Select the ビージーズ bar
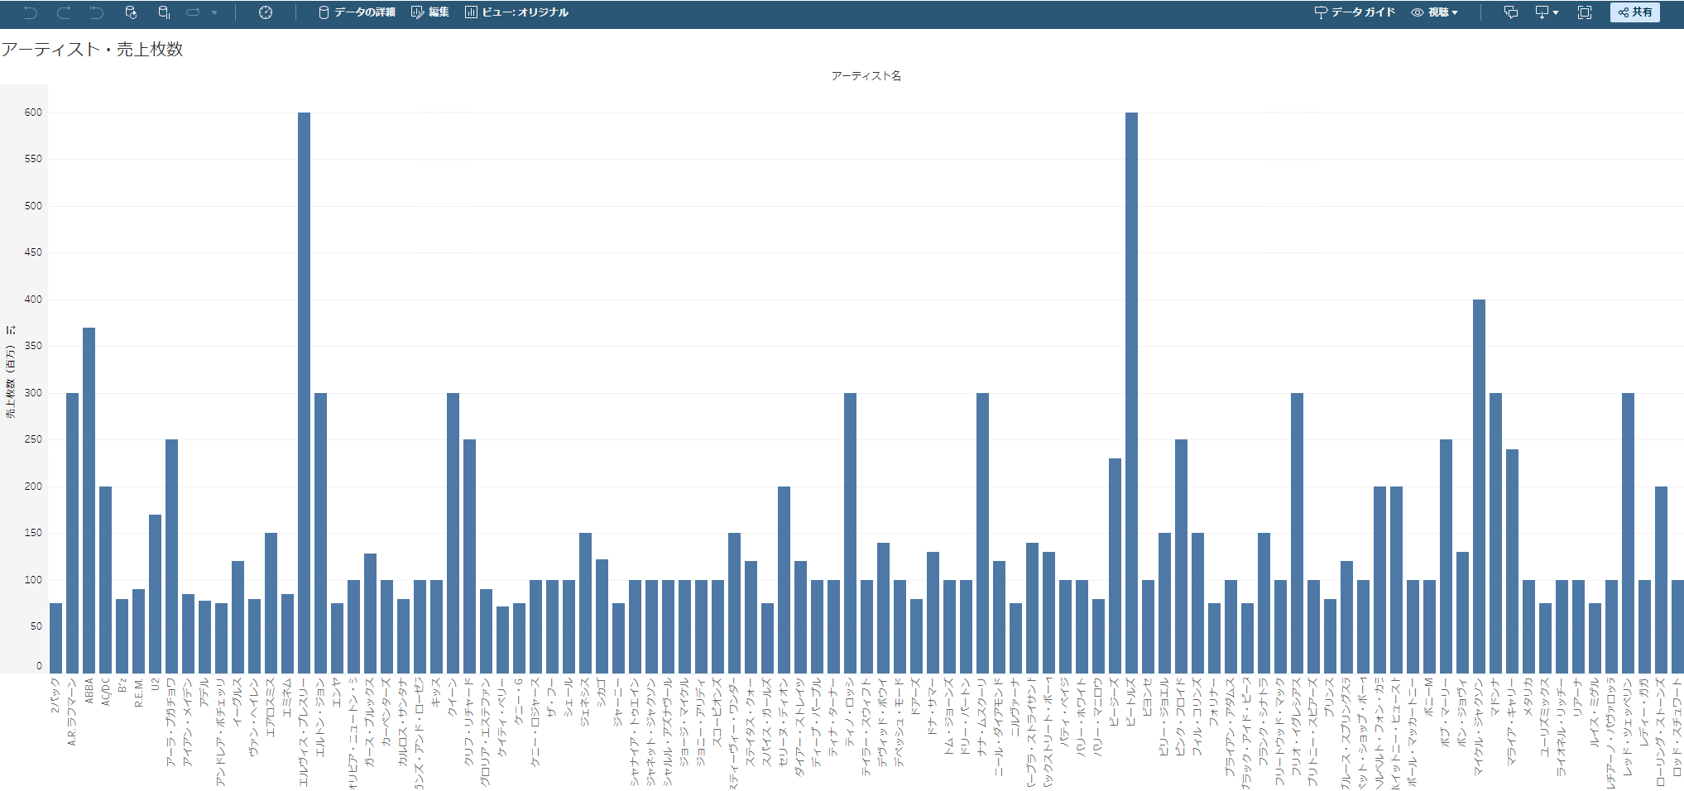Viewport: 1684px width, 791px height. point(1115,565)
